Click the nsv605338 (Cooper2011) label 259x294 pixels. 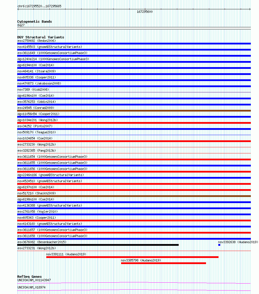tap(37, 77)
